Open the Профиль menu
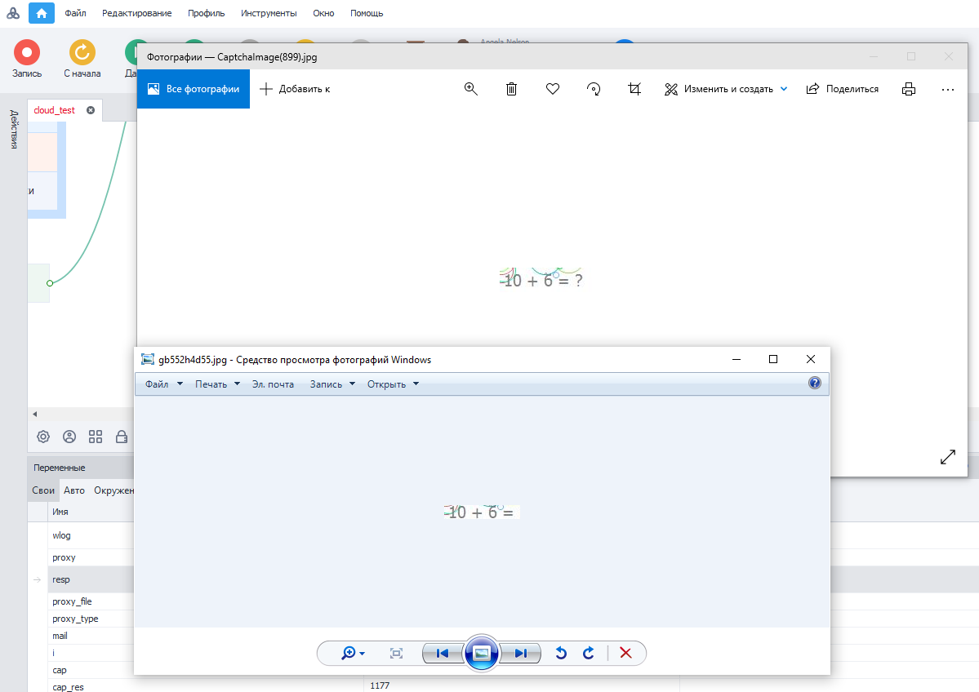 tap(206, 13)
